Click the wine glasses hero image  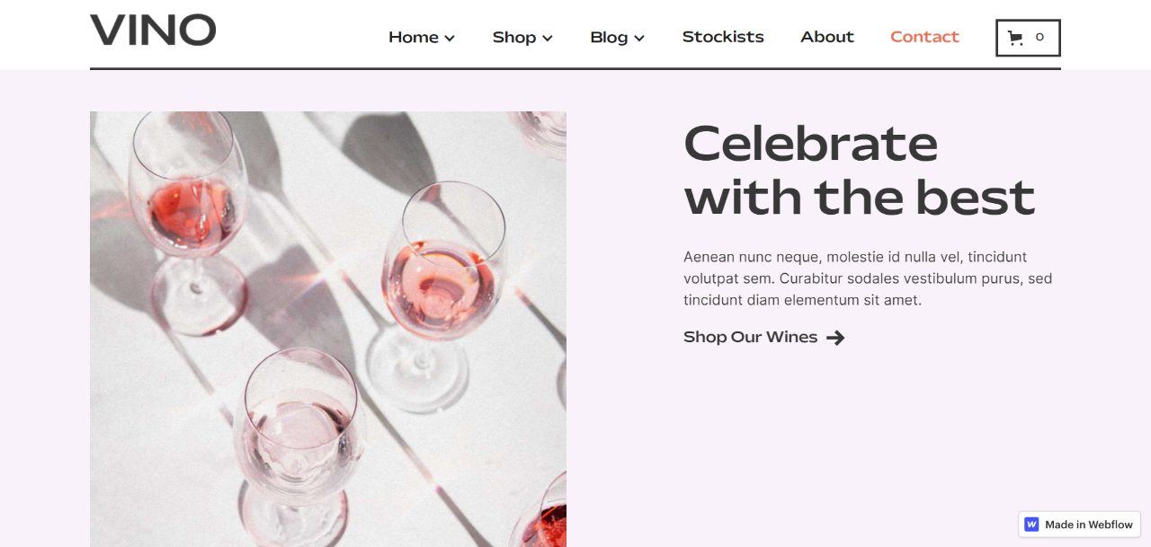328,329
